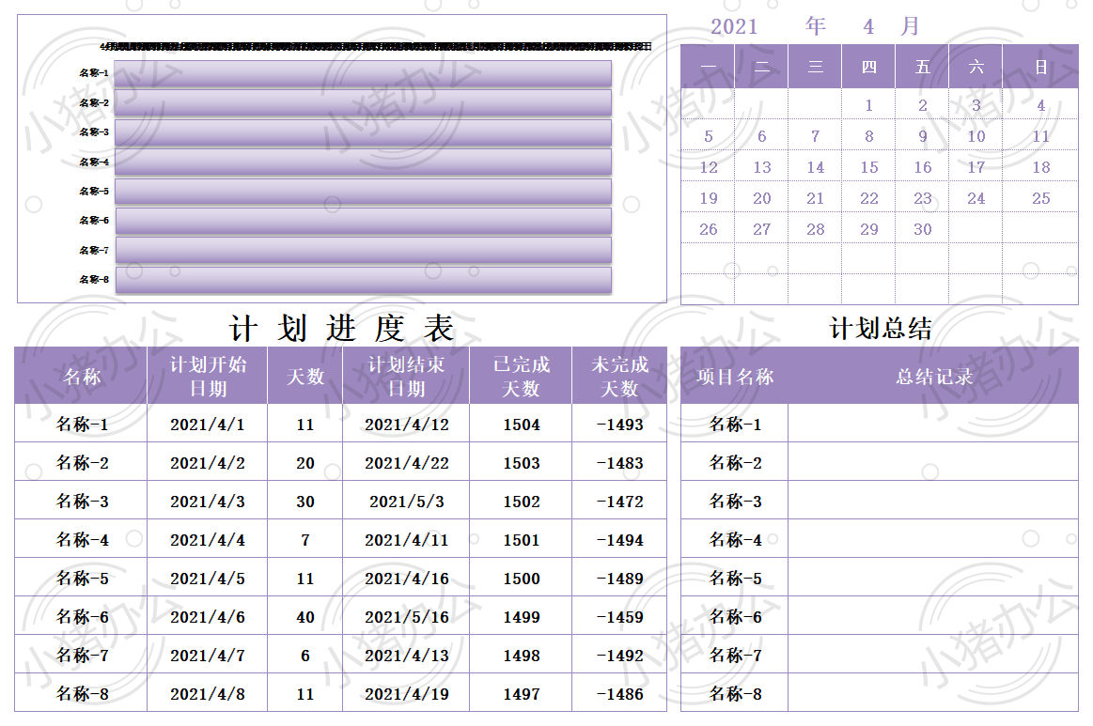Click the 名称-8 bar in the chart
1093x726 pixels.
(x=363, y=279)
